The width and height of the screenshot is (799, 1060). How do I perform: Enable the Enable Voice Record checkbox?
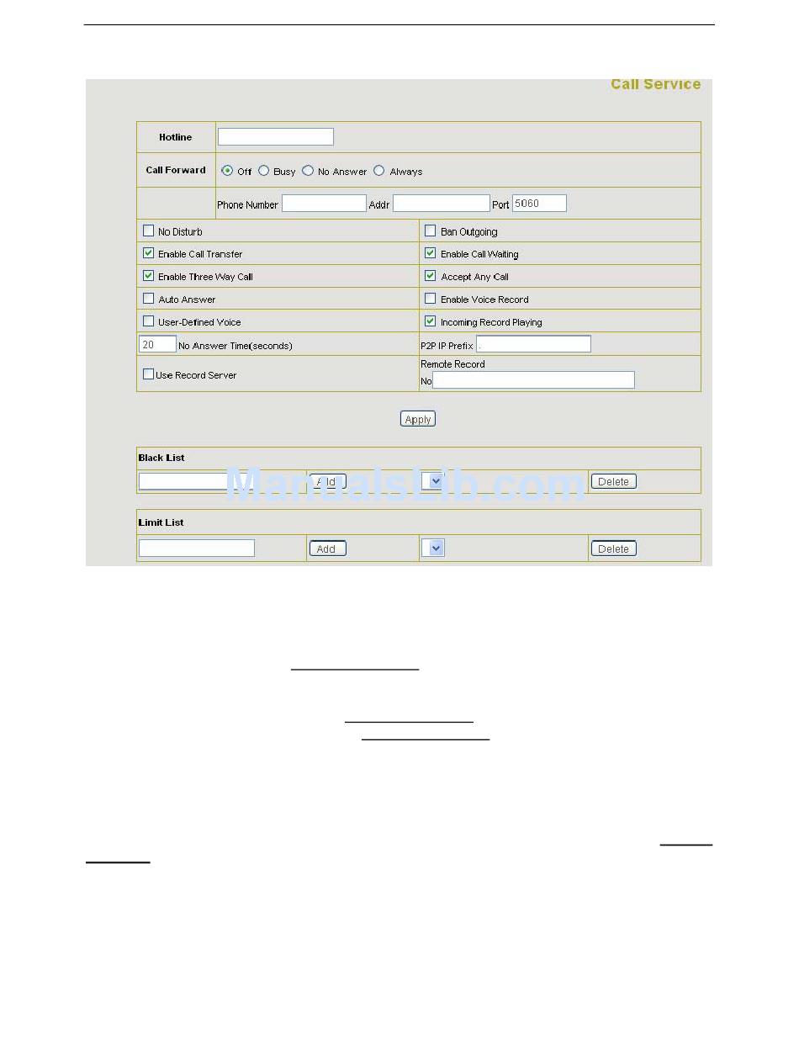coord(431,299)
